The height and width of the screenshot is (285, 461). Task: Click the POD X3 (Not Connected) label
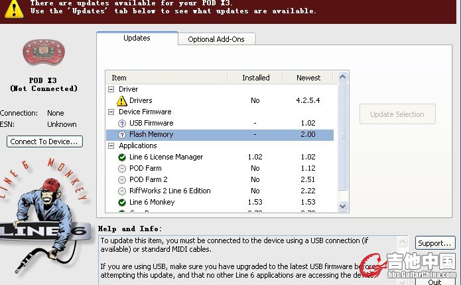click(x=44, y=84)
